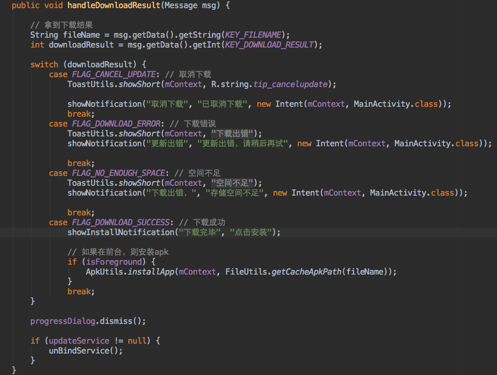Click the "下载出错" string literal

(232, 134)
